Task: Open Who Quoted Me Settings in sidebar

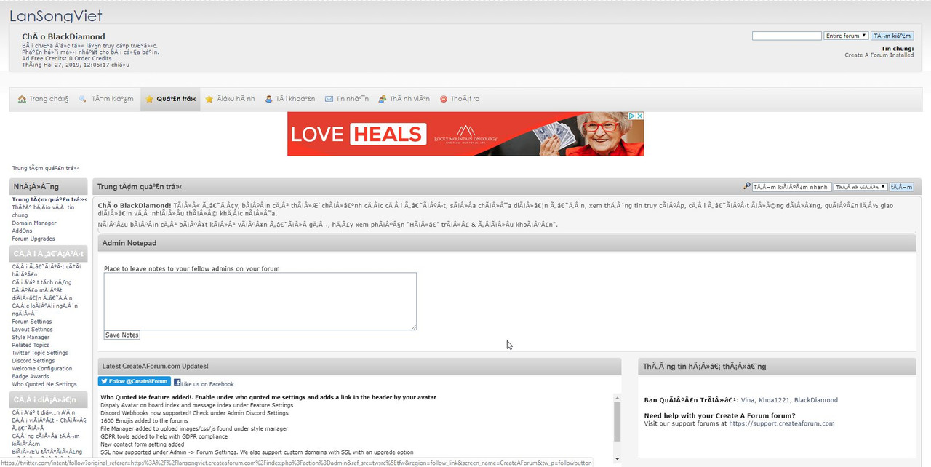Action: (x=44, y=384)
